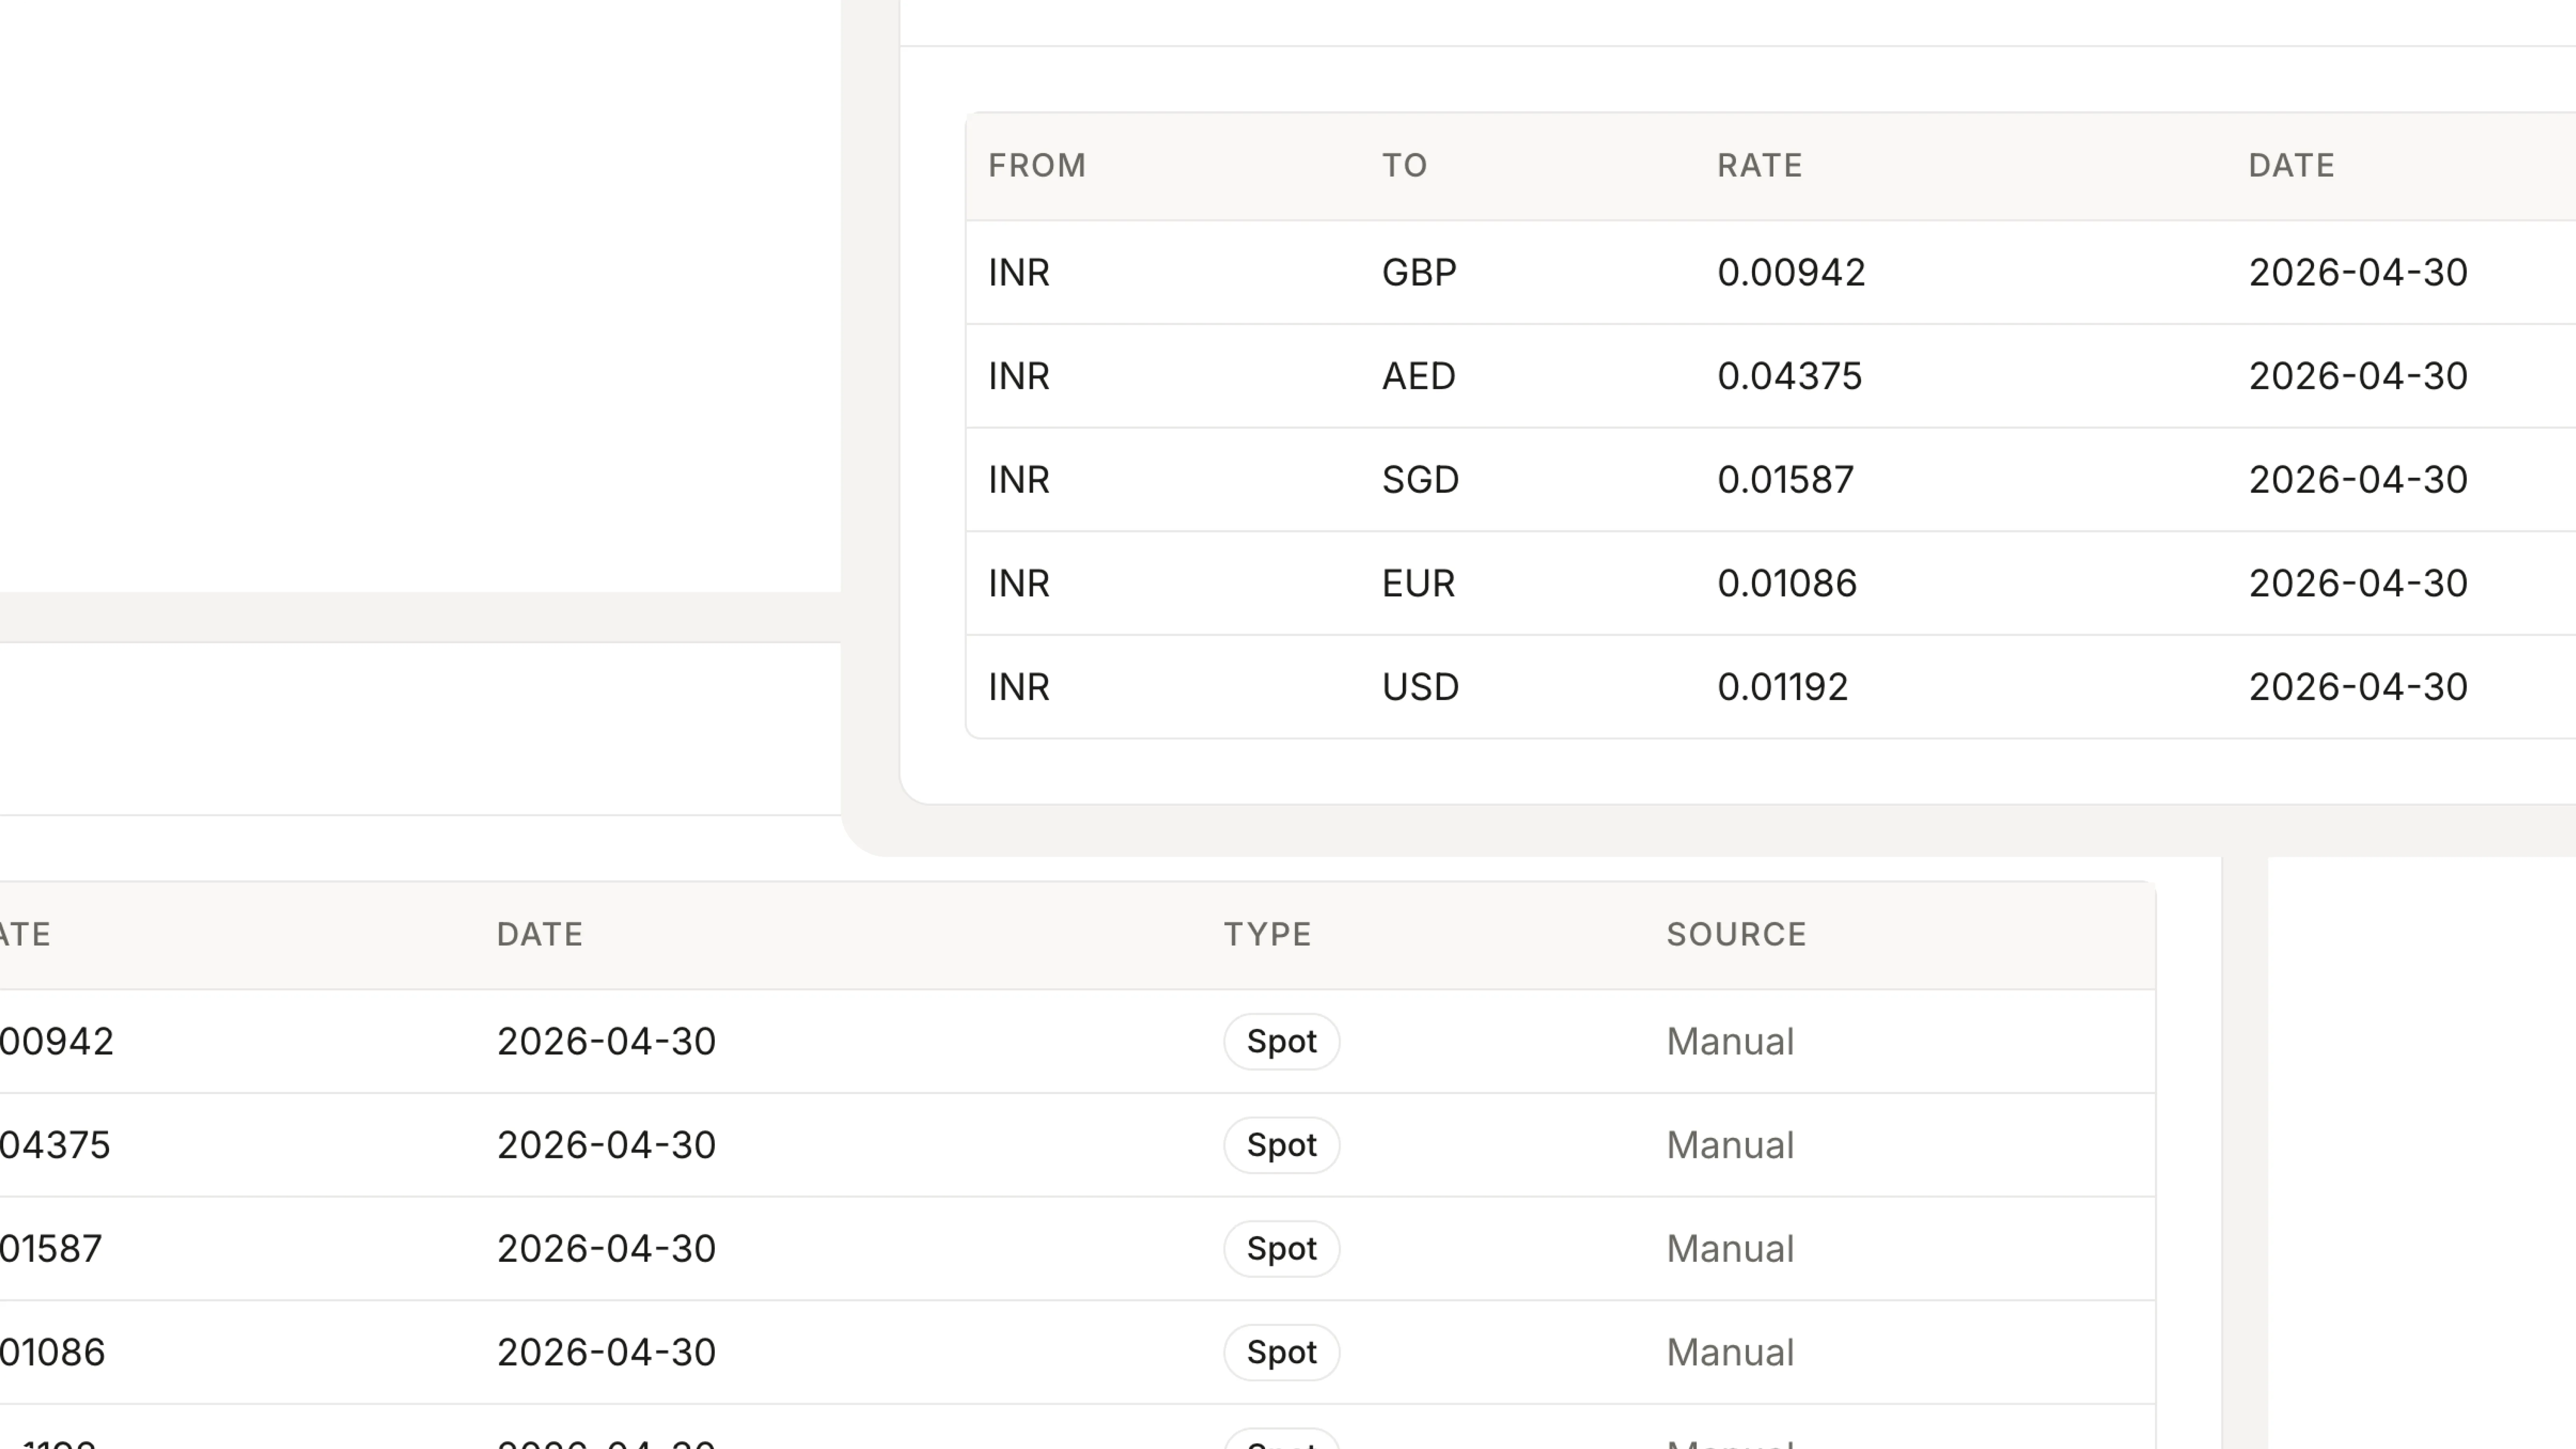Click the 0.01587 rate in the SGD row
2576x1449 pixels.
point(1786,480)
